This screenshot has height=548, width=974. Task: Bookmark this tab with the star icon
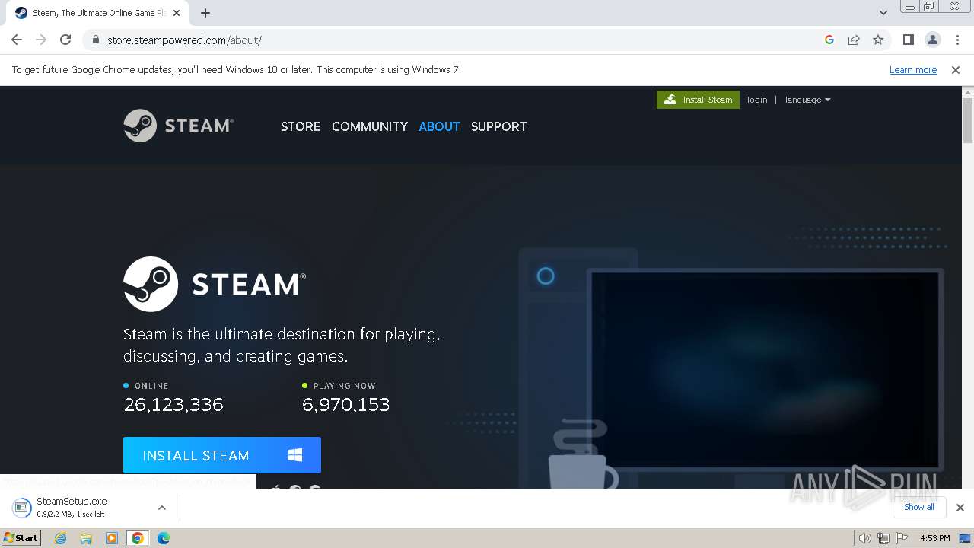pyautogui.click(x=878, y=40)
